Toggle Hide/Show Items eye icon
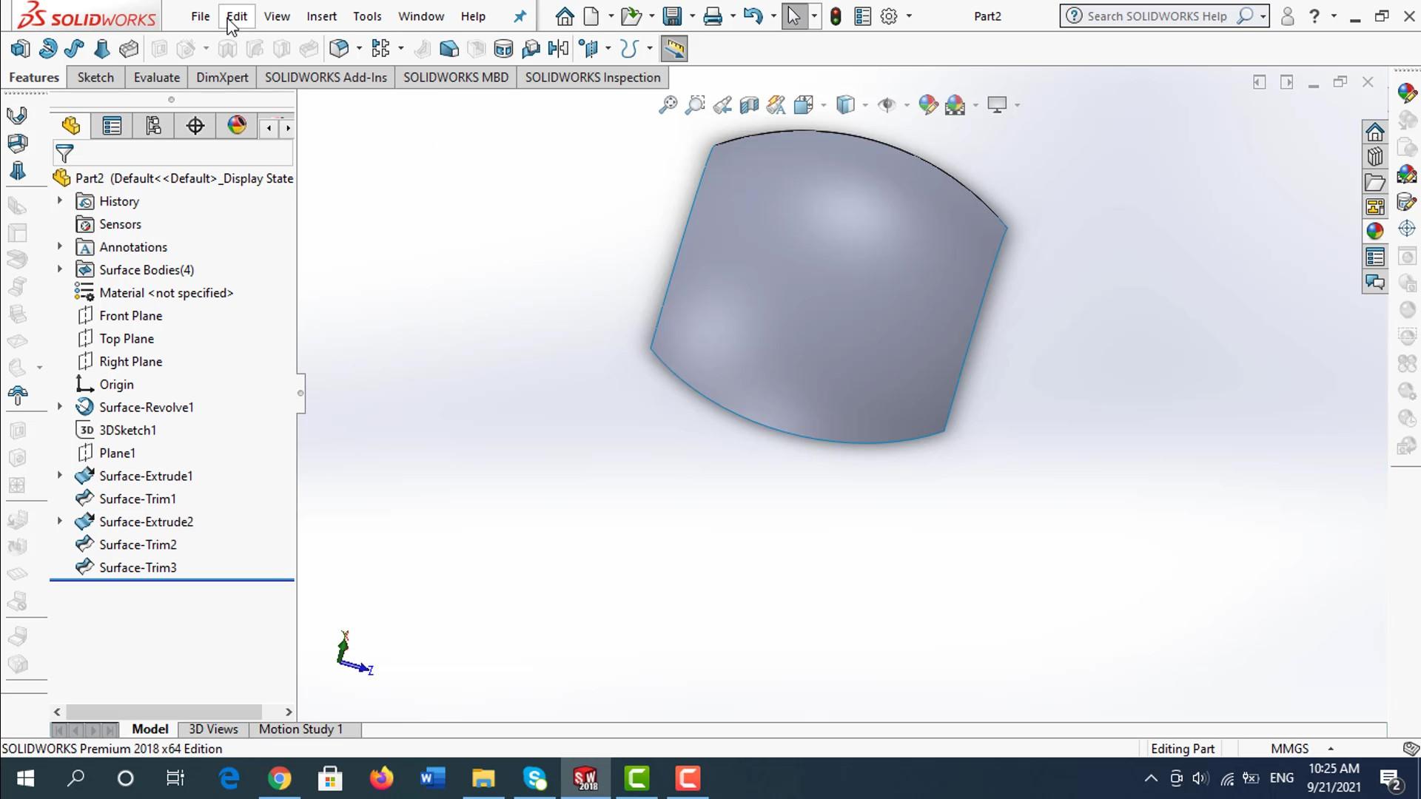This screenshot has width=1421, height=799. click(x=886, y=105)
